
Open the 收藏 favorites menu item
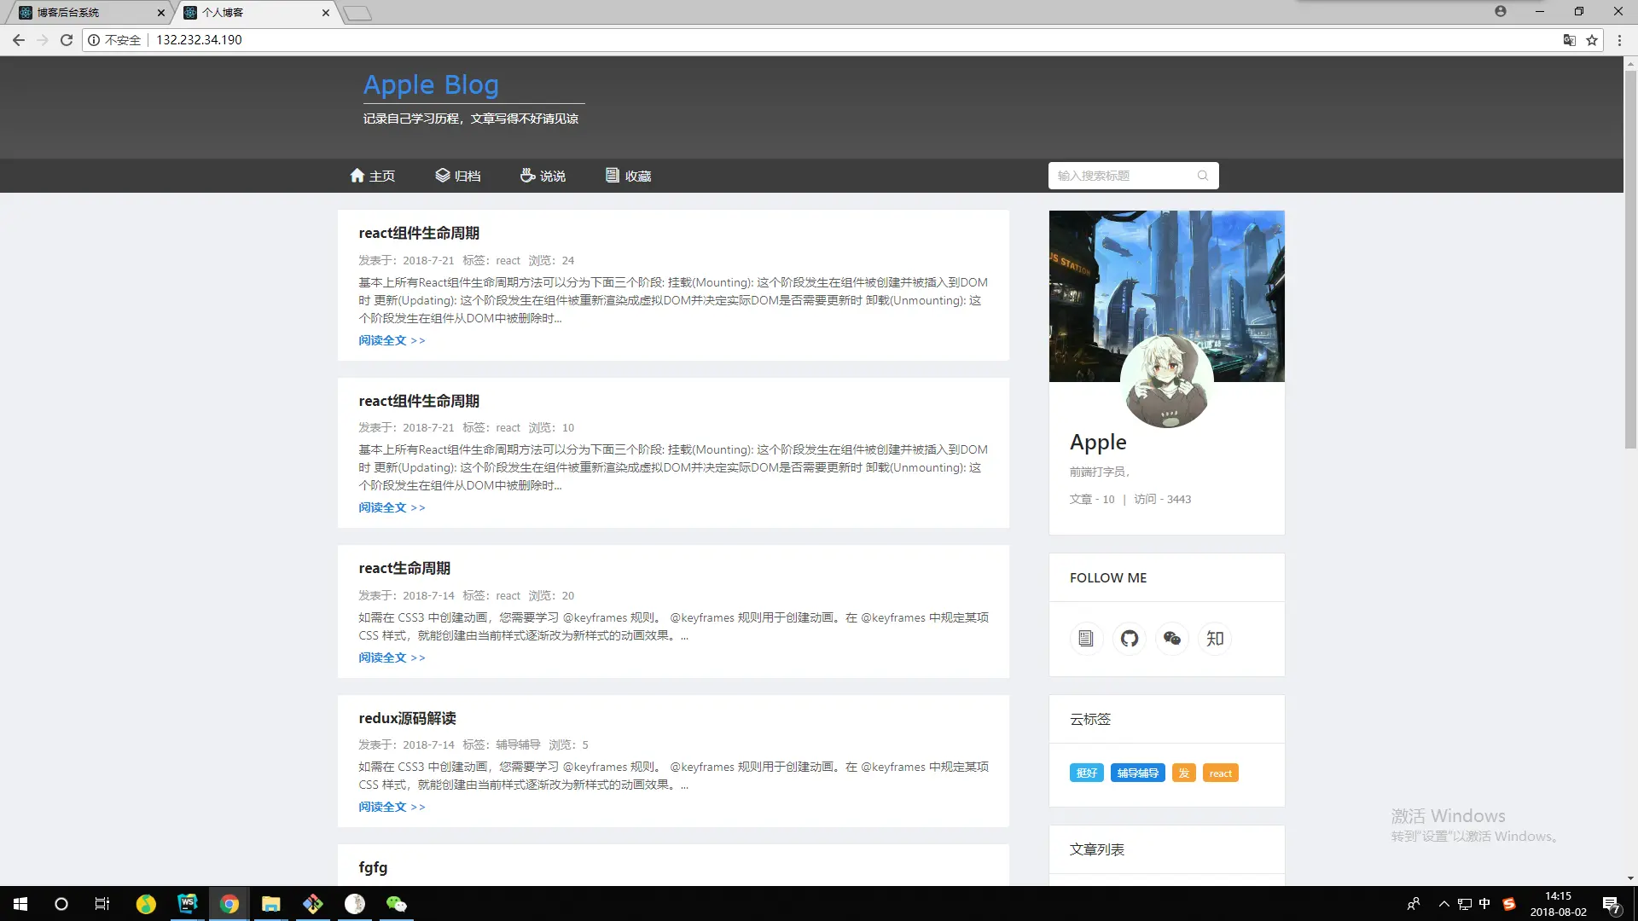(629, 176)
